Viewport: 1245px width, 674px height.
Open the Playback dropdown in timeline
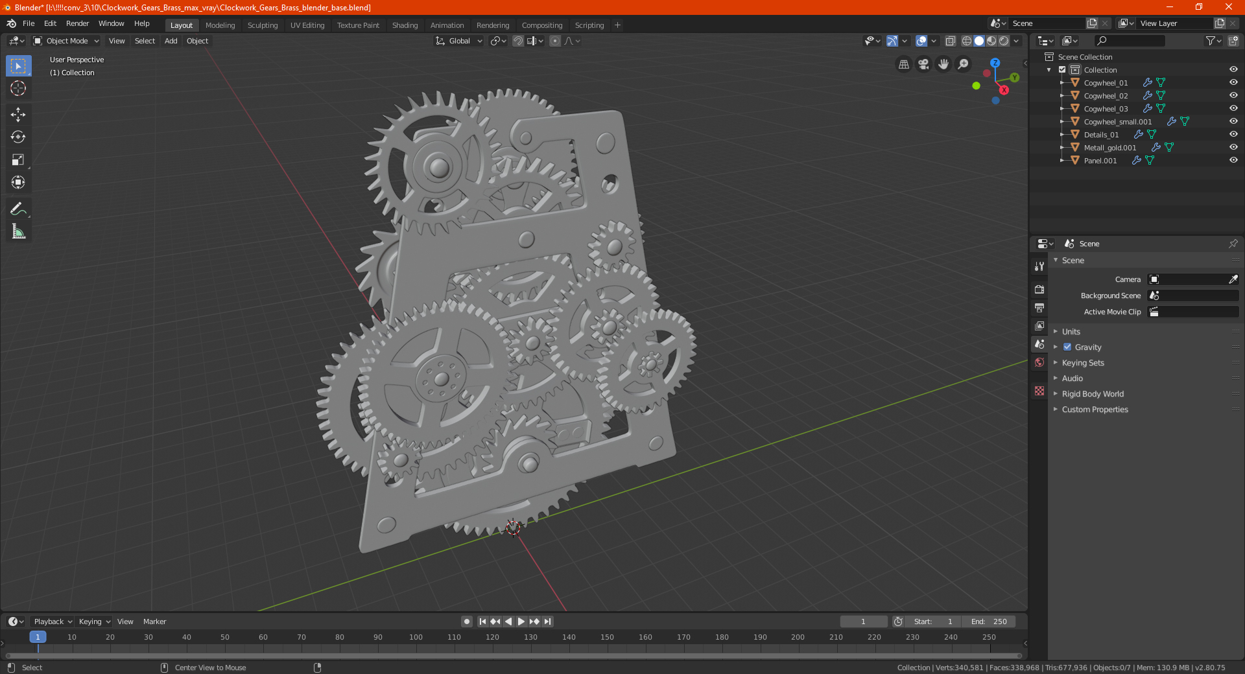click(53, 622)
